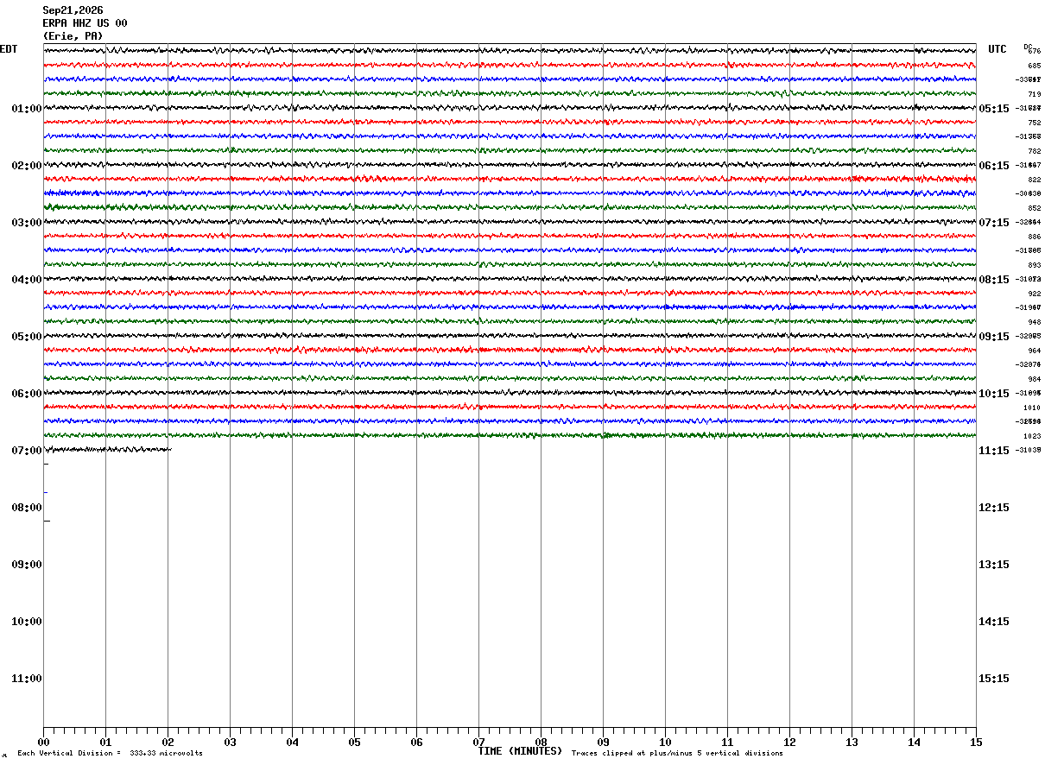Click the EDT timezone label

(9, 49)
